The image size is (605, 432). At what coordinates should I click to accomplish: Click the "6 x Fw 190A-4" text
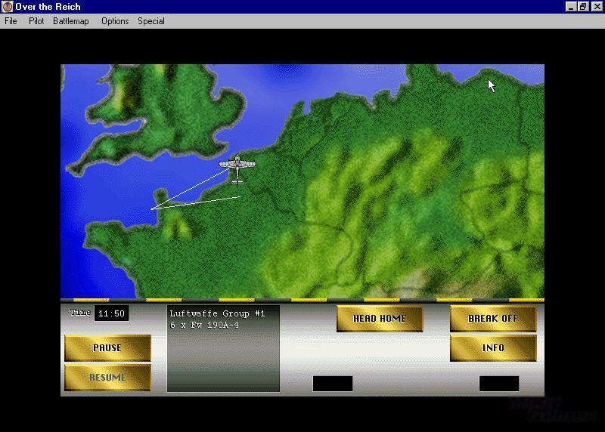[x=204, y=326]
